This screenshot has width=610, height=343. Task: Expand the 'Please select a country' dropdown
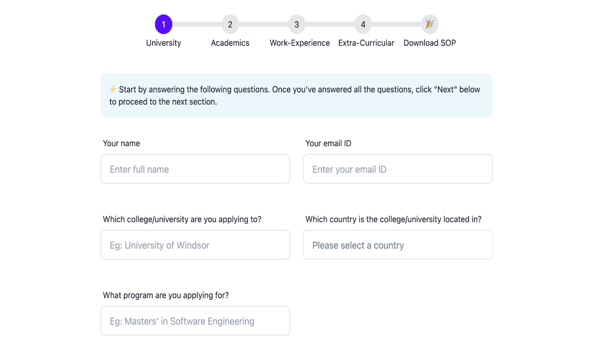click(398, 245)
